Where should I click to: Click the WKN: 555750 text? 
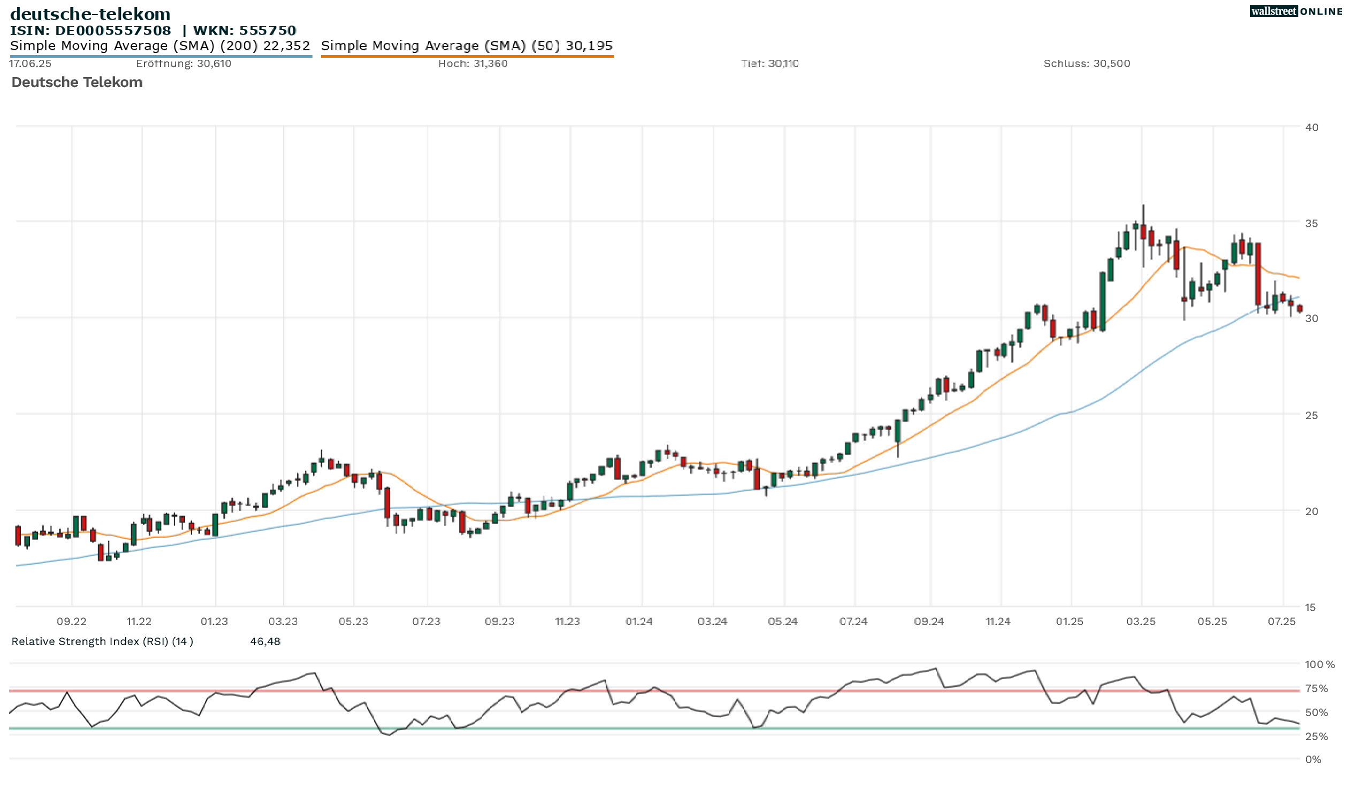(x=245, y=30)
